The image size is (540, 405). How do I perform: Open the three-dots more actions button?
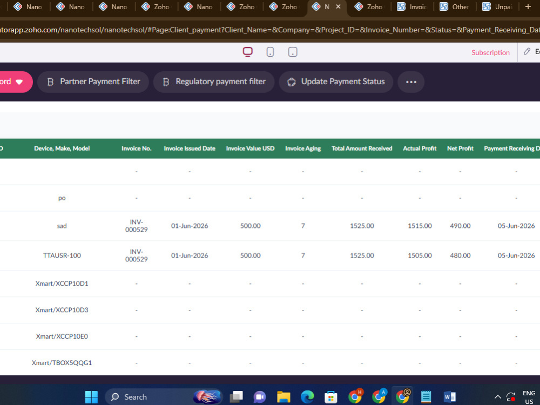[411, 82]
